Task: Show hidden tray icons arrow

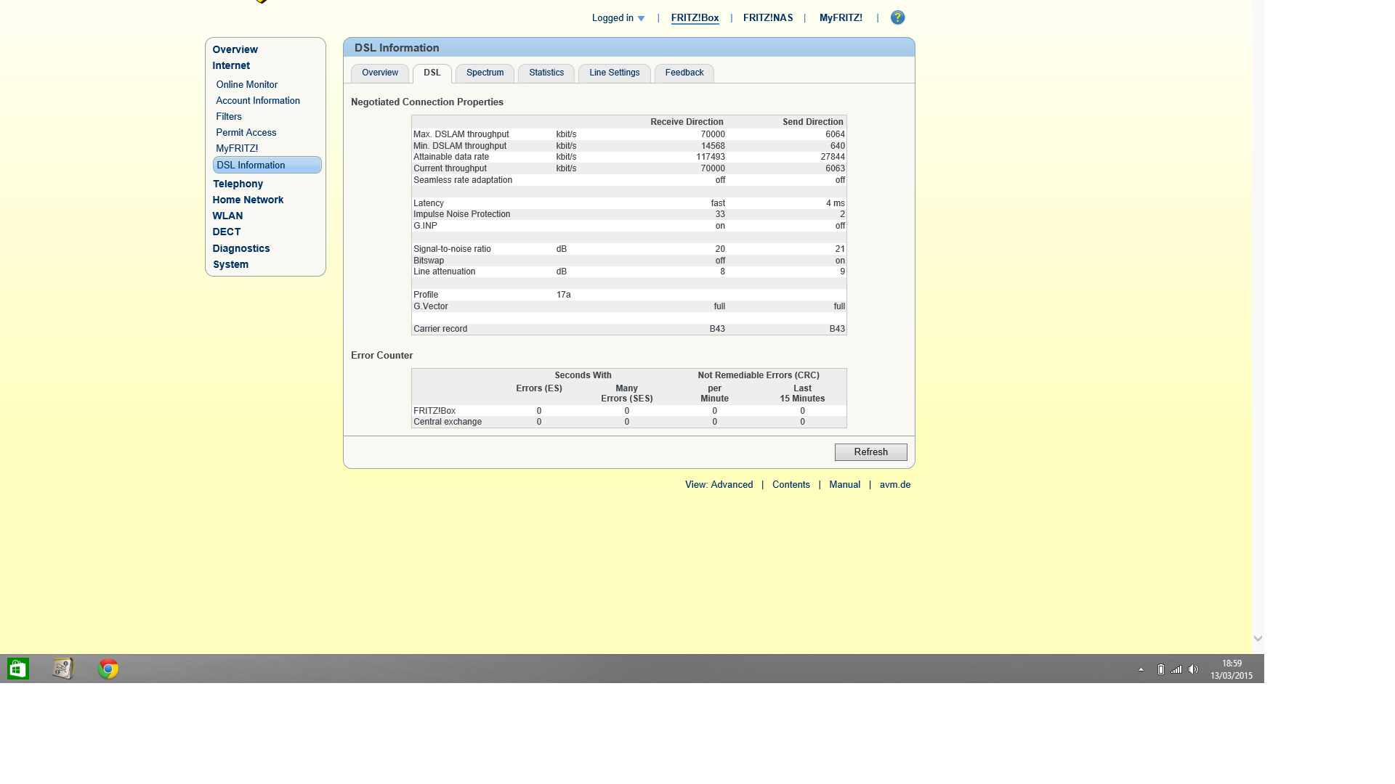Action: pos(1141,669)
